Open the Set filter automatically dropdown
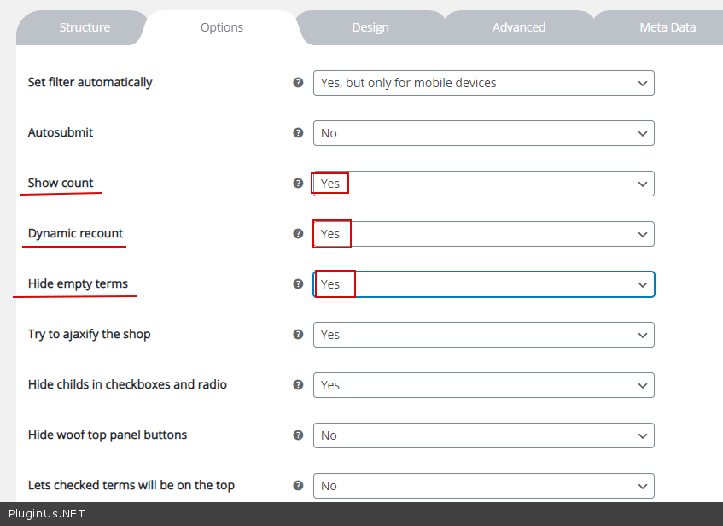Screen dimensions: 723x526 (x=483, y=83)
